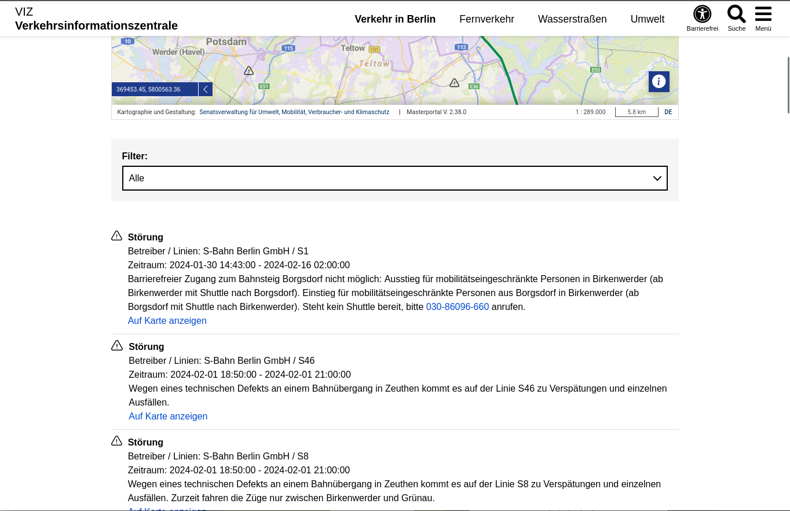Open Senatsverwaltung für Umwelt attribution link
The width and height of the screenshot is (790, 511).
click(x=294, y=112)
